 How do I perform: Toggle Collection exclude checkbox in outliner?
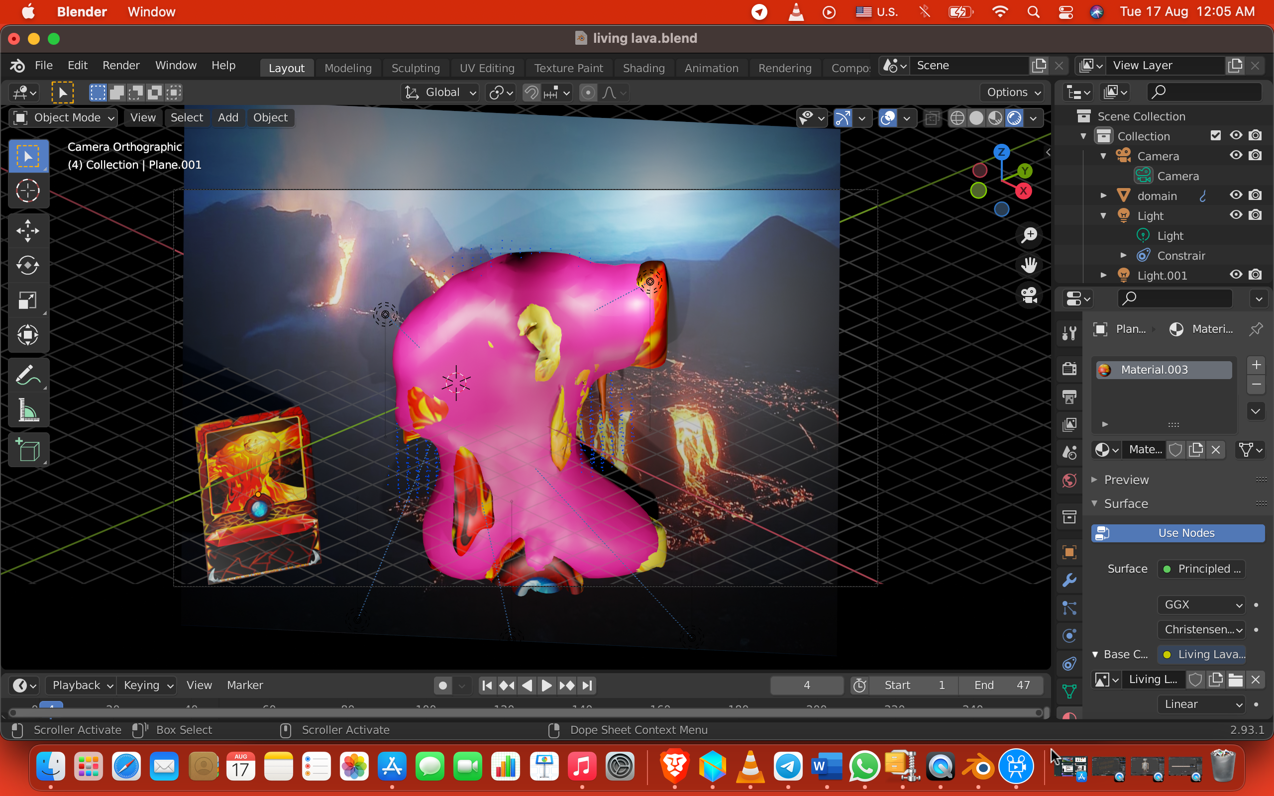point(1216,135)
